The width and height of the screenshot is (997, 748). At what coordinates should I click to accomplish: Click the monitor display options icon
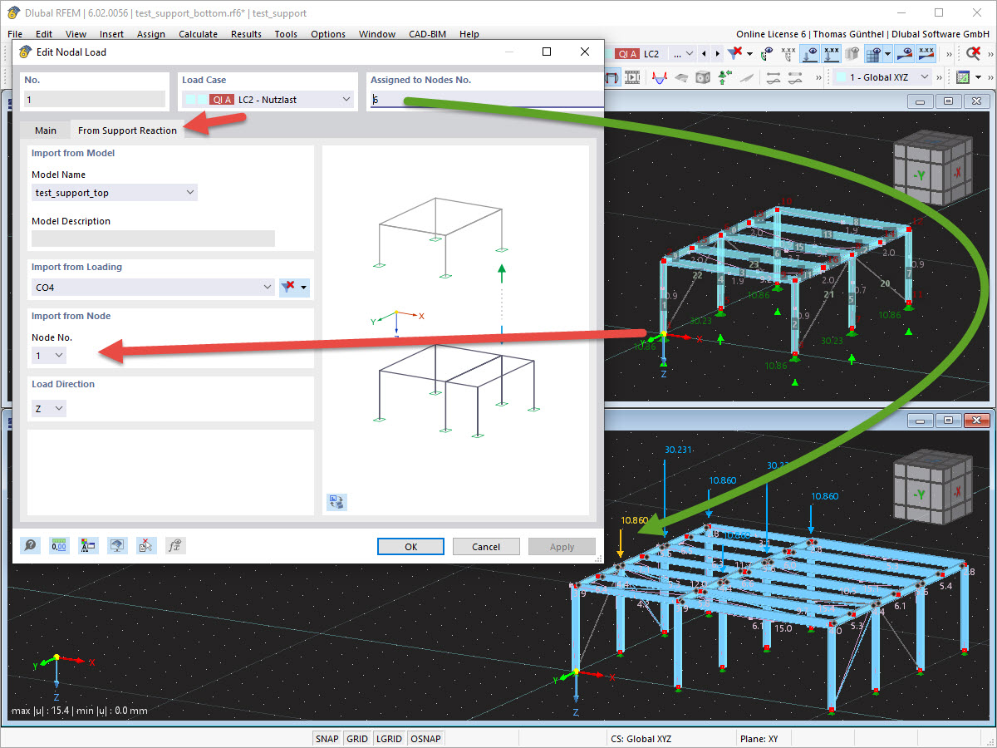(116, 545)
